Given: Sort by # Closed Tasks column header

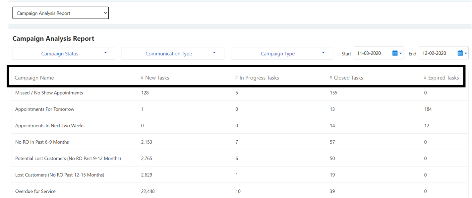Looking at the screenshot, I should pyautogui.click(x=346, y=78).
